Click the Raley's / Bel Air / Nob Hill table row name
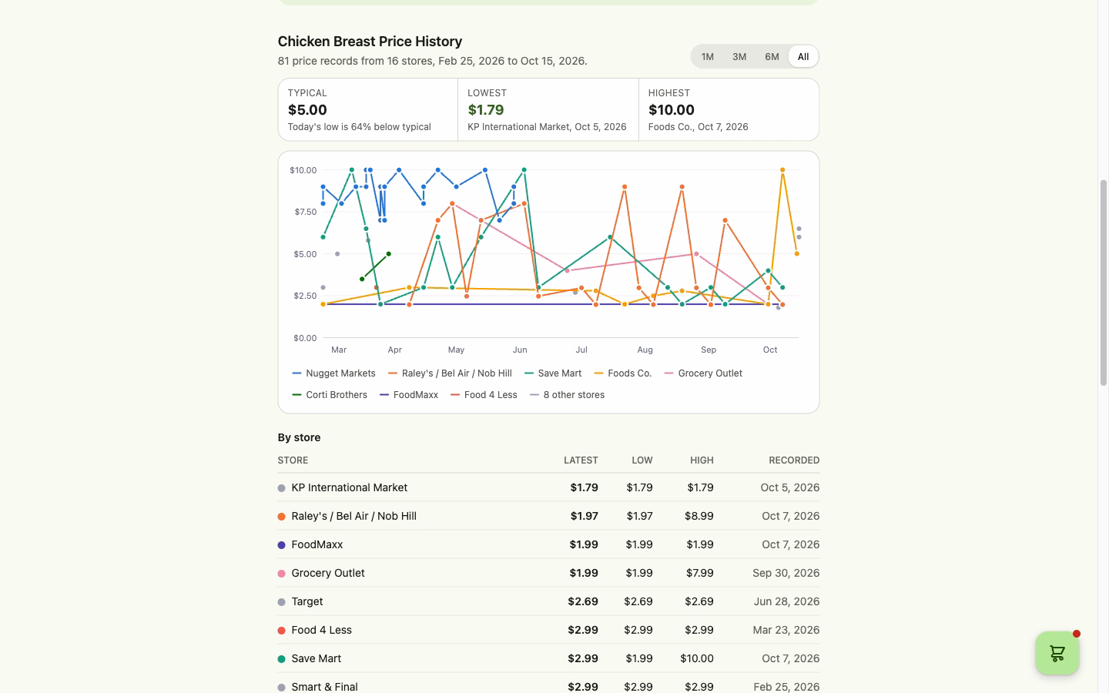Image resolution: width=1109 pixels, height=693 pixels. (x=353, y=516)
